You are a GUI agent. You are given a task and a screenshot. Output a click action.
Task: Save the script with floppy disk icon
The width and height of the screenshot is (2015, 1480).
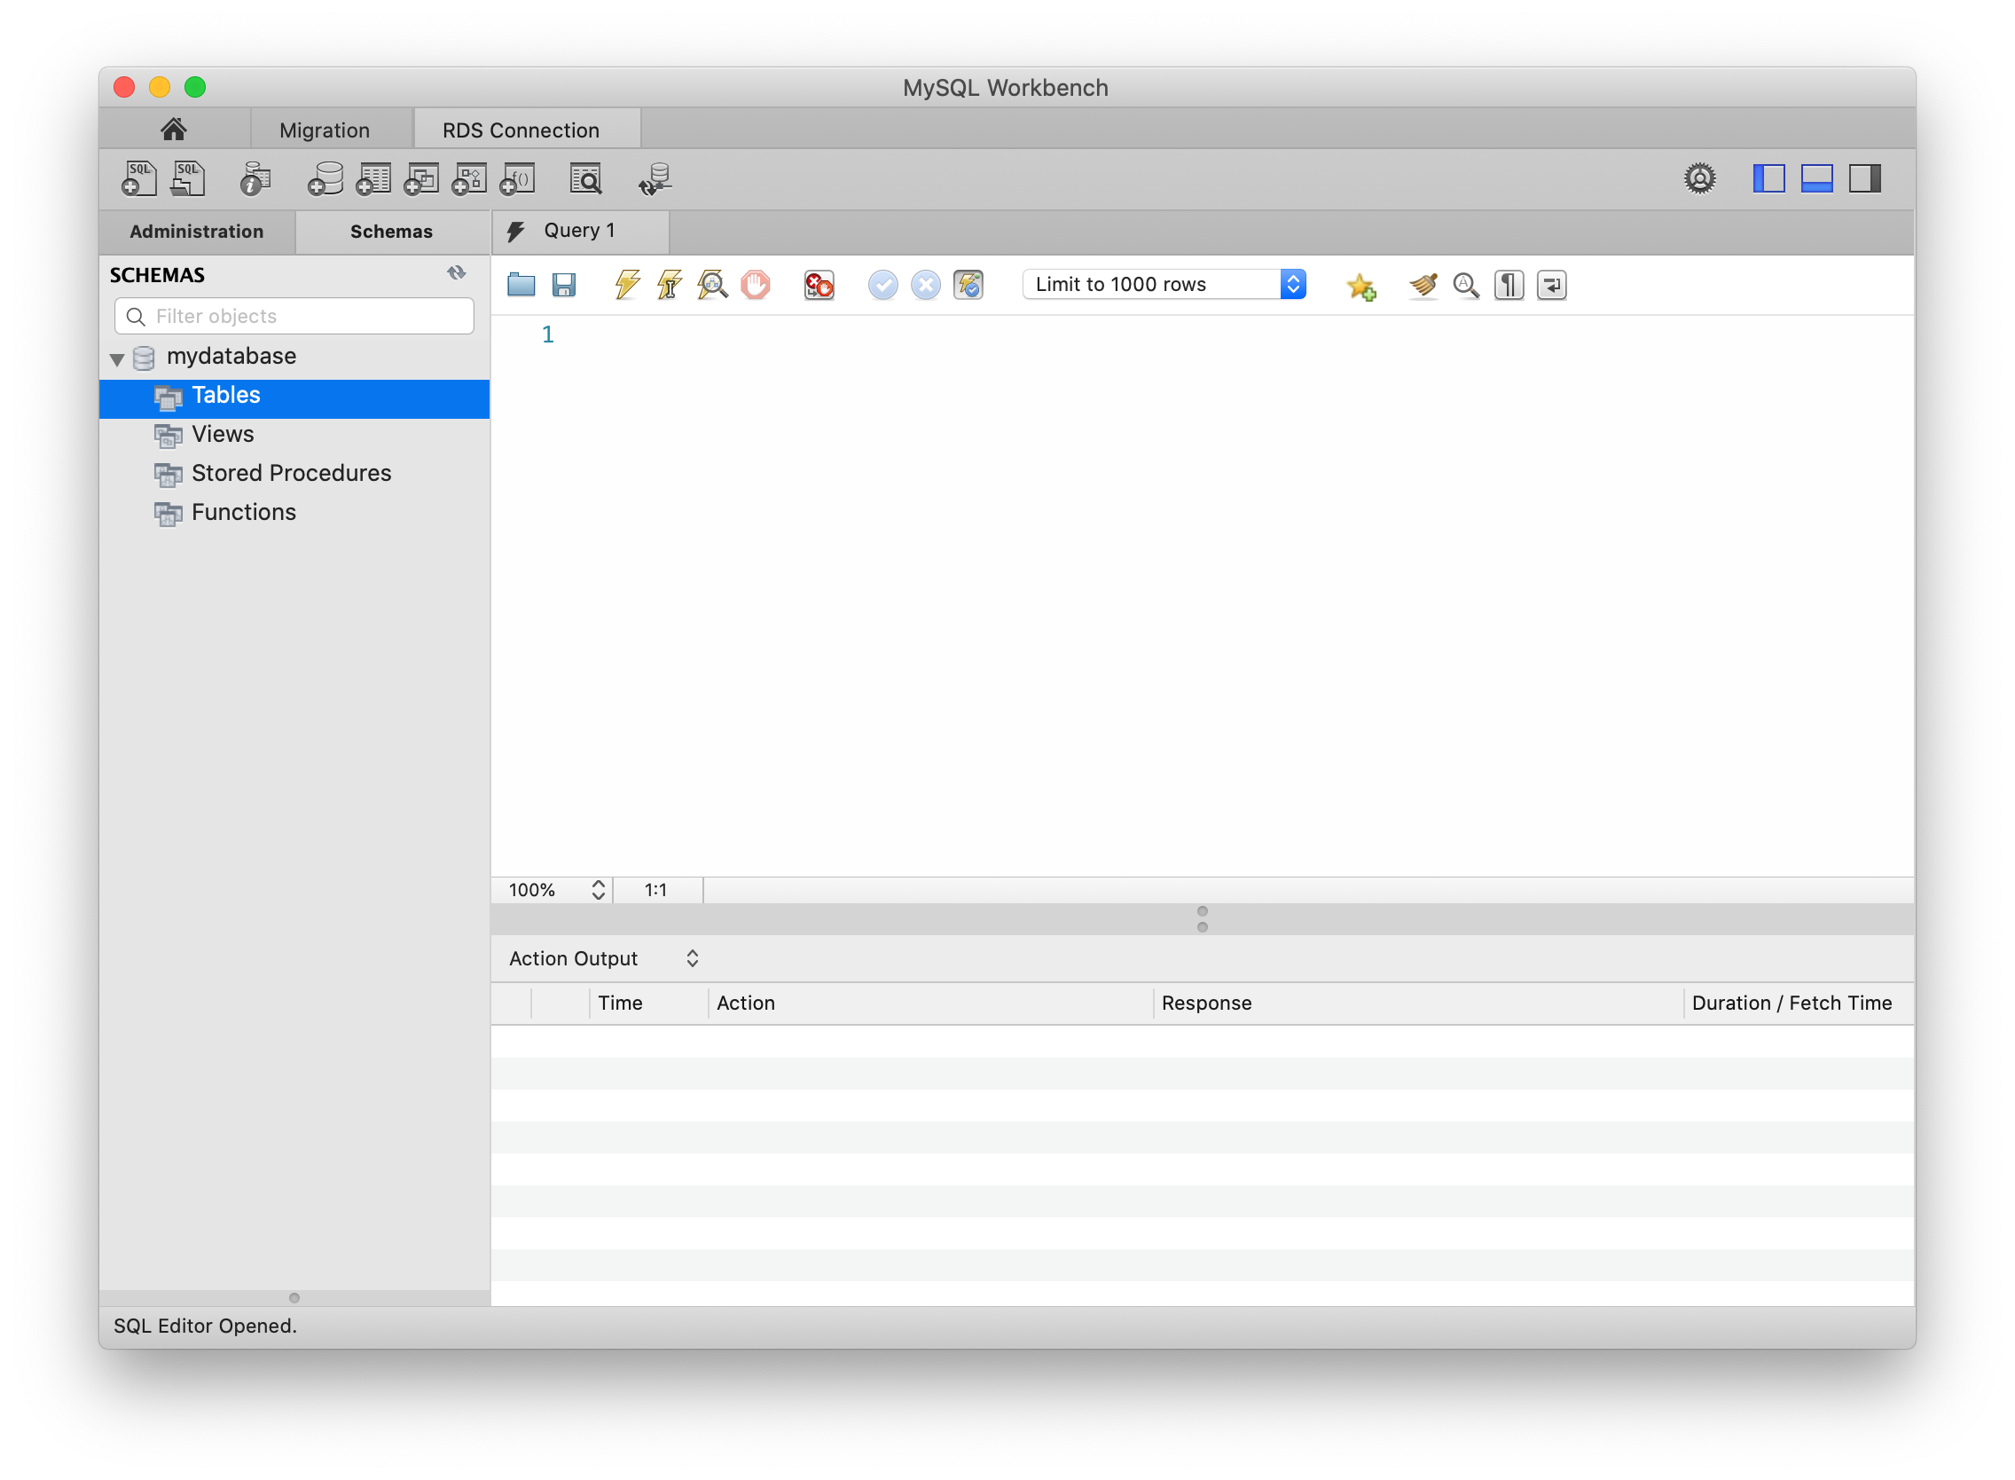coord(564,285)
